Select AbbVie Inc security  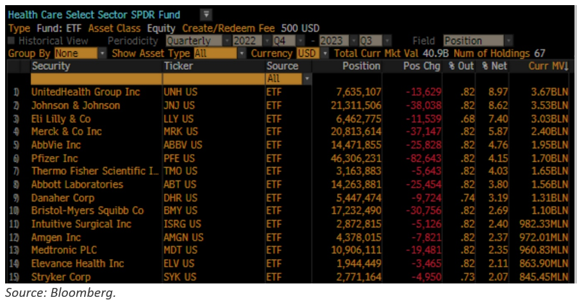point(56,145)
